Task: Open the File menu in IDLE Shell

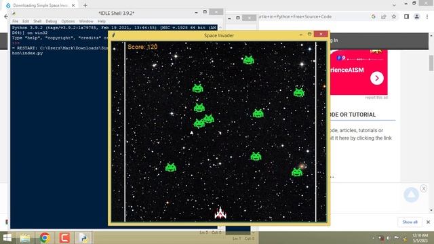Action: [x=15, y=21]
